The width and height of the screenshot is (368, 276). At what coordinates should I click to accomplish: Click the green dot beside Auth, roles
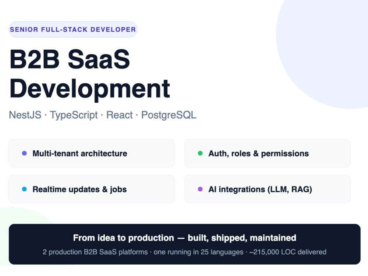tap(200, 153)
